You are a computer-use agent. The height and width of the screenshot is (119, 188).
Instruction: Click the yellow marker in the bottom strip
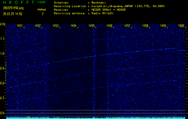tap(28, 117)
